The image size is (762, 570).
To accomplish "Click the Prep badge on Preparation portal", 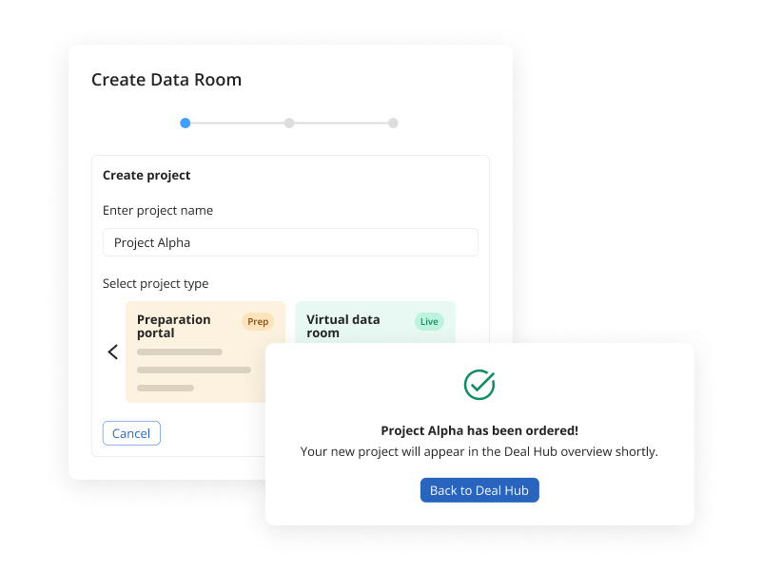I will click(258, 322).
